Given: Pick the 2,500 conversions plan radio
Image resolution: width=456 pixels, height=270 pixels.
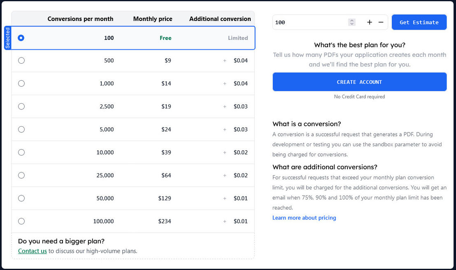Looking at the screenshot, I should [21, 106].
